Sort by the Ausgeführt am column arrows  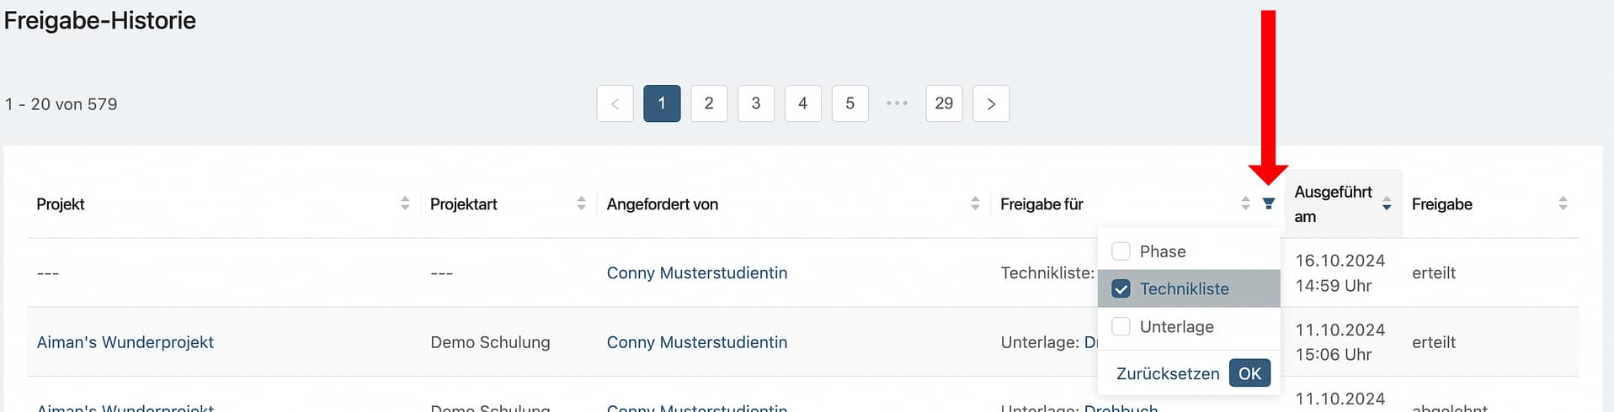pos(1386,203)
